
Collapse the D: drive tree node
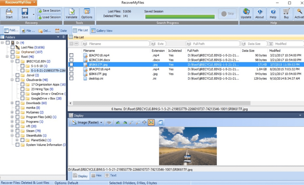[x=2, y=43]
